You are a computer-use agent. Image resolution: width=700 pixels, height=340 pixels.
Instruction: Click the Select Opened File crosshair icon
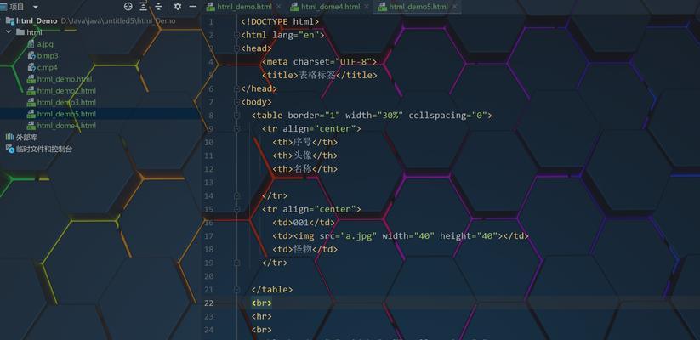128,6
